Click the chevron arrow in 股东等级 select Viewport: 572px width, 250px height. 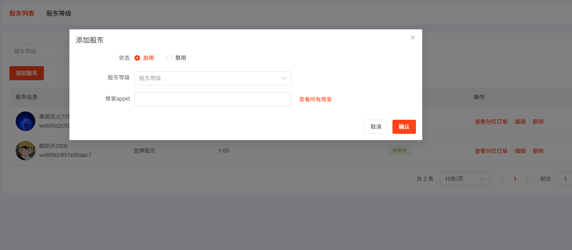[284, 78]
